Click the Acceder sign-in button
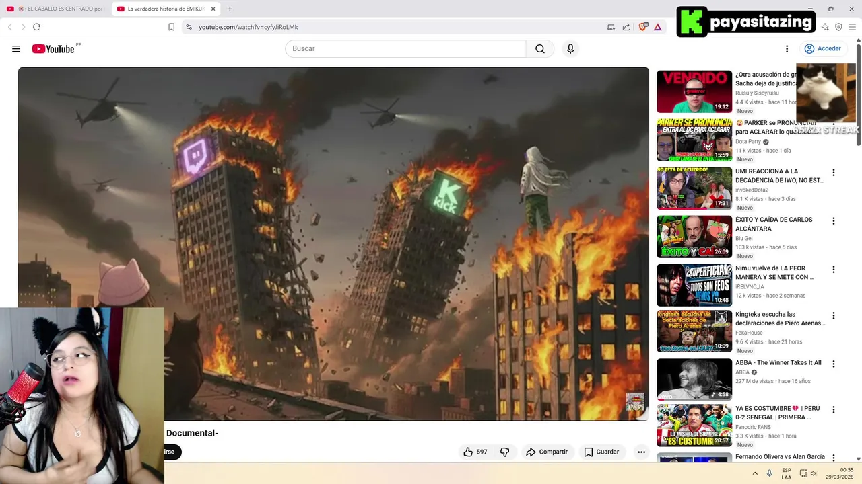Screen dimensions: 862x484 tap(822, 48)
